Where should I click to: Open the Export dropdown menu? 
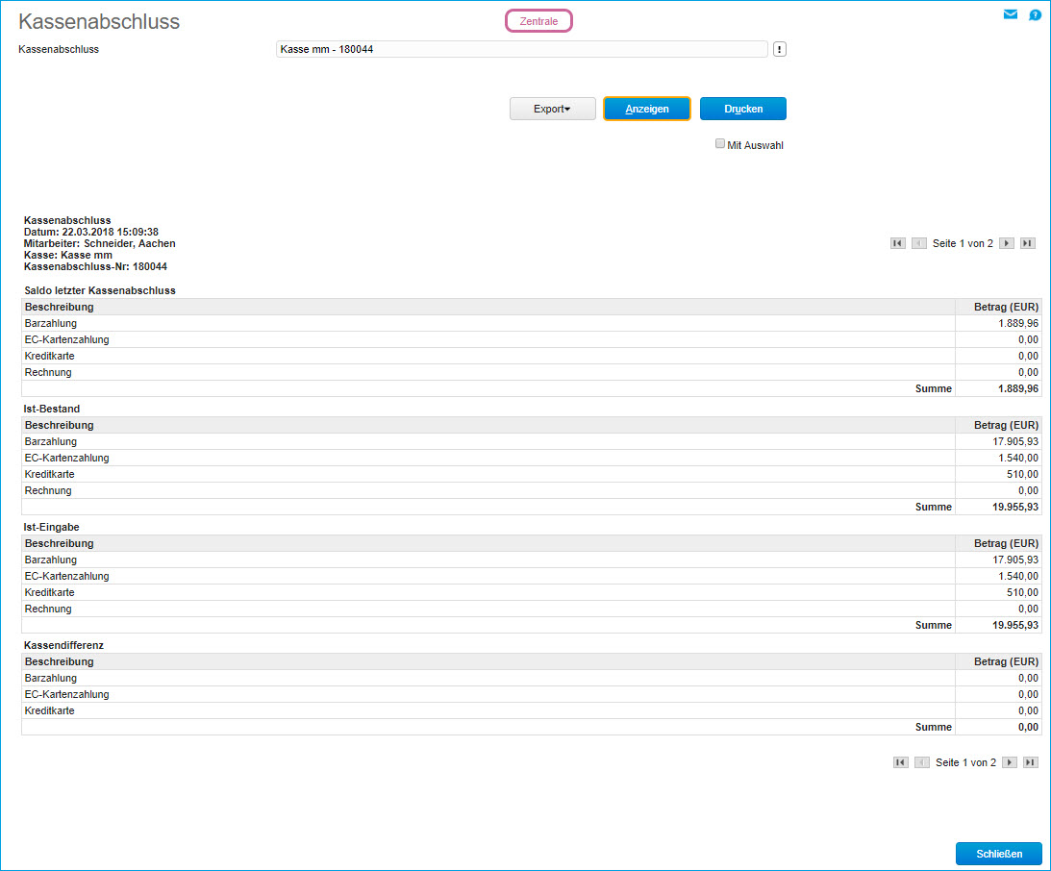coord(552,109)
